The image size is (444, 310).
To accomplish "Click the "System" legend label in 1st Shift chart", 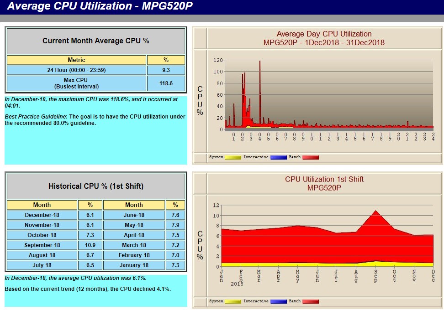I will (x=216, y=301).
